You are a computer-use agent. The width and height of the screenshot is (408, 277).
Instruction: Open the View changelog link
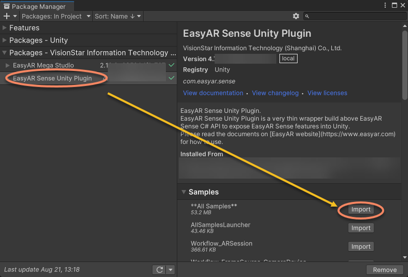click(x=275, y=93)
